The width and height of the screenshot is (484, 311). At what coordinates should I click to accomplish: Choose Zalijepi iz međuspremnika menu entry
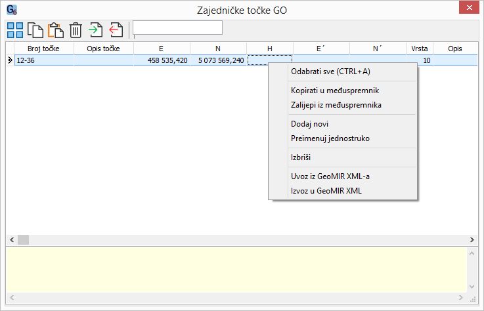(343, 105)
